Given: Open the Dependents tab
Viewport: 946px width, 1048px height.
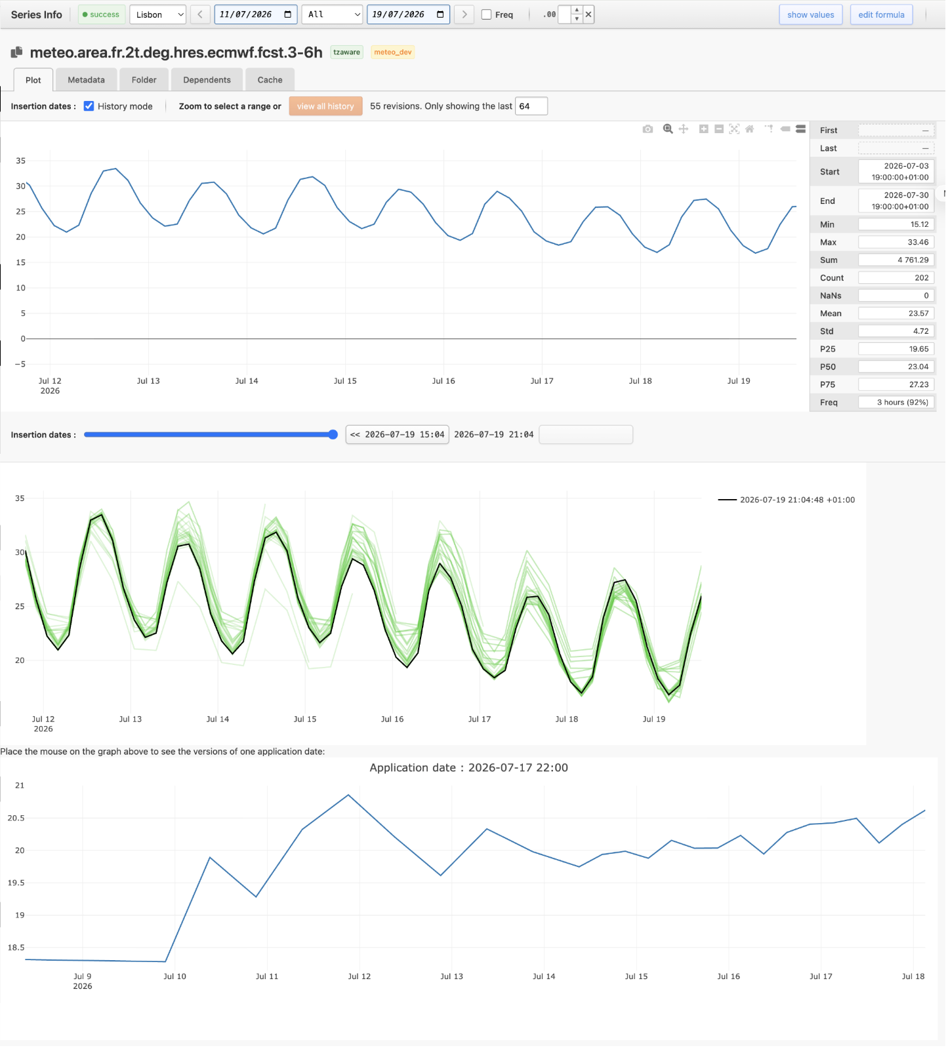Looking at the screenshot, I should (x=207, y=80).
